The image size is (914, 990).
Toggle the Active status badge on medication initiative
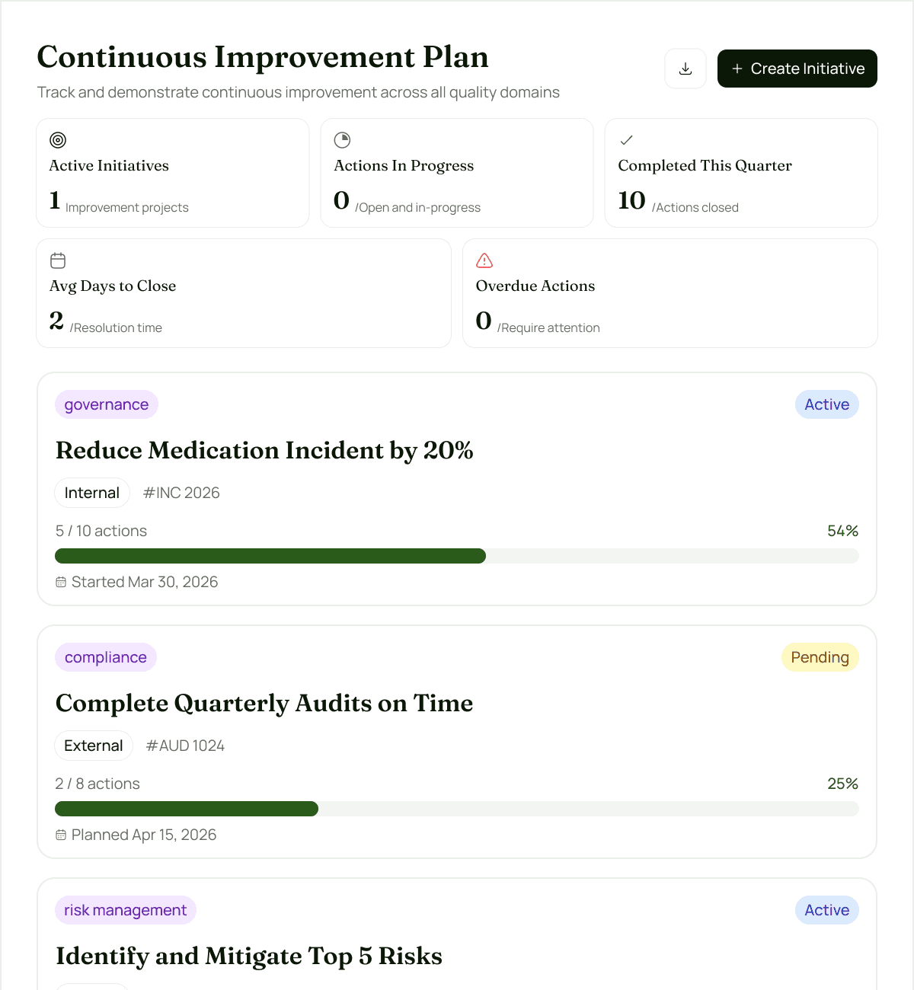tap(826, 404)
